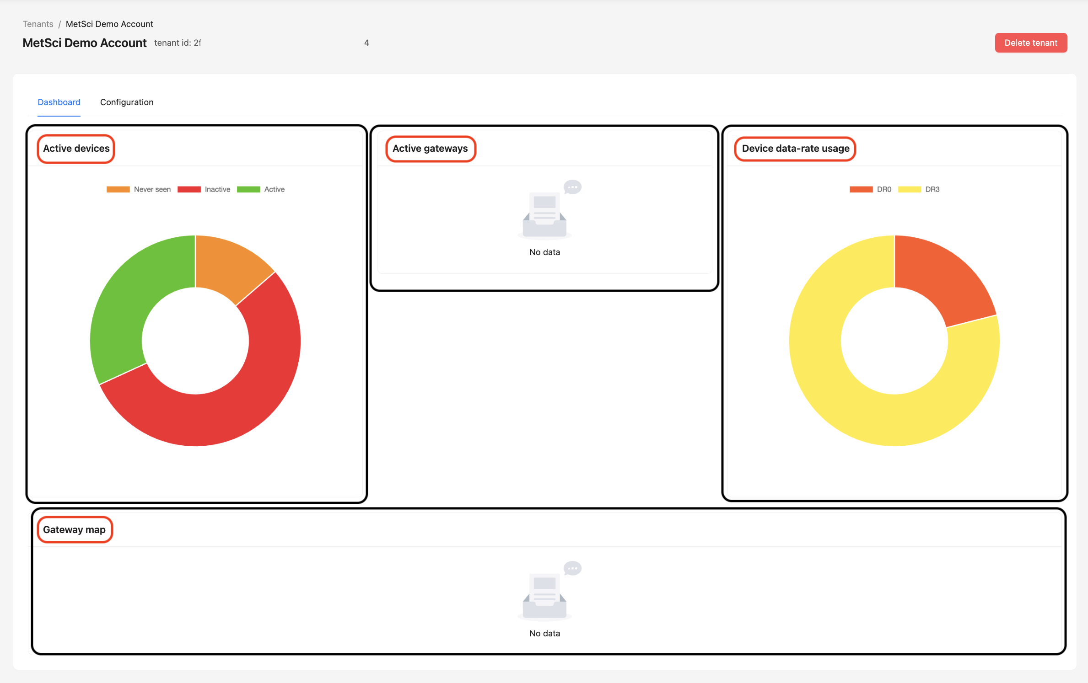
Task: Toggle the Inactive legend item
Action: pyautogui.click(x=217, y=189)
